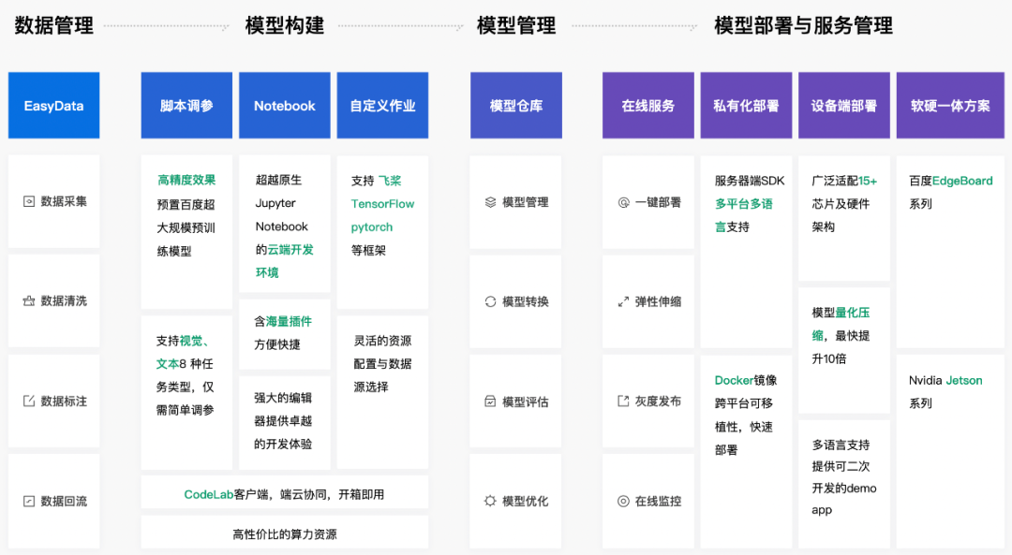Click the green pytorch text
The image size is (1012, 555).
coord(372,226)
